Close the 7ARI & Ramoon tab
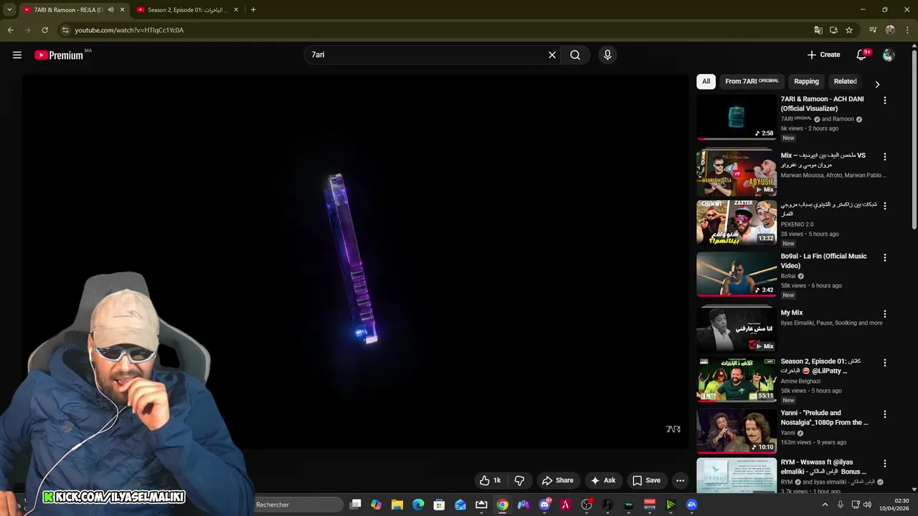 pos(122,10)
